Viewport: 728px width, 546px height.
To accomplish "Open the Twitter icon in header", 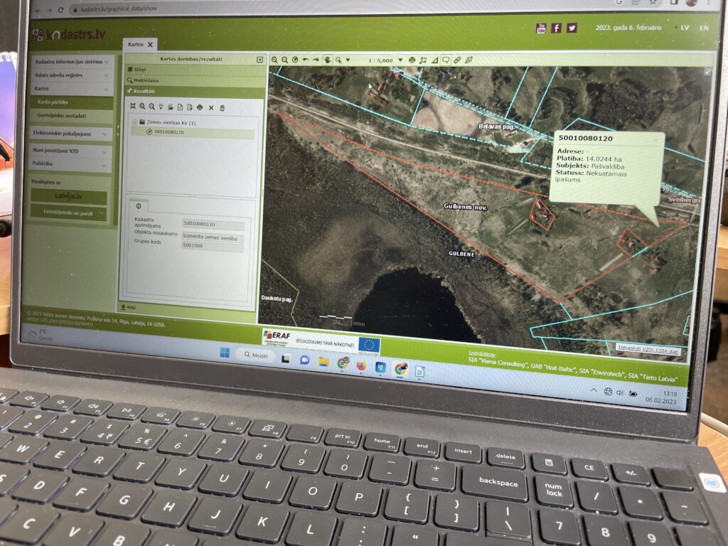I will coord(572,28).
